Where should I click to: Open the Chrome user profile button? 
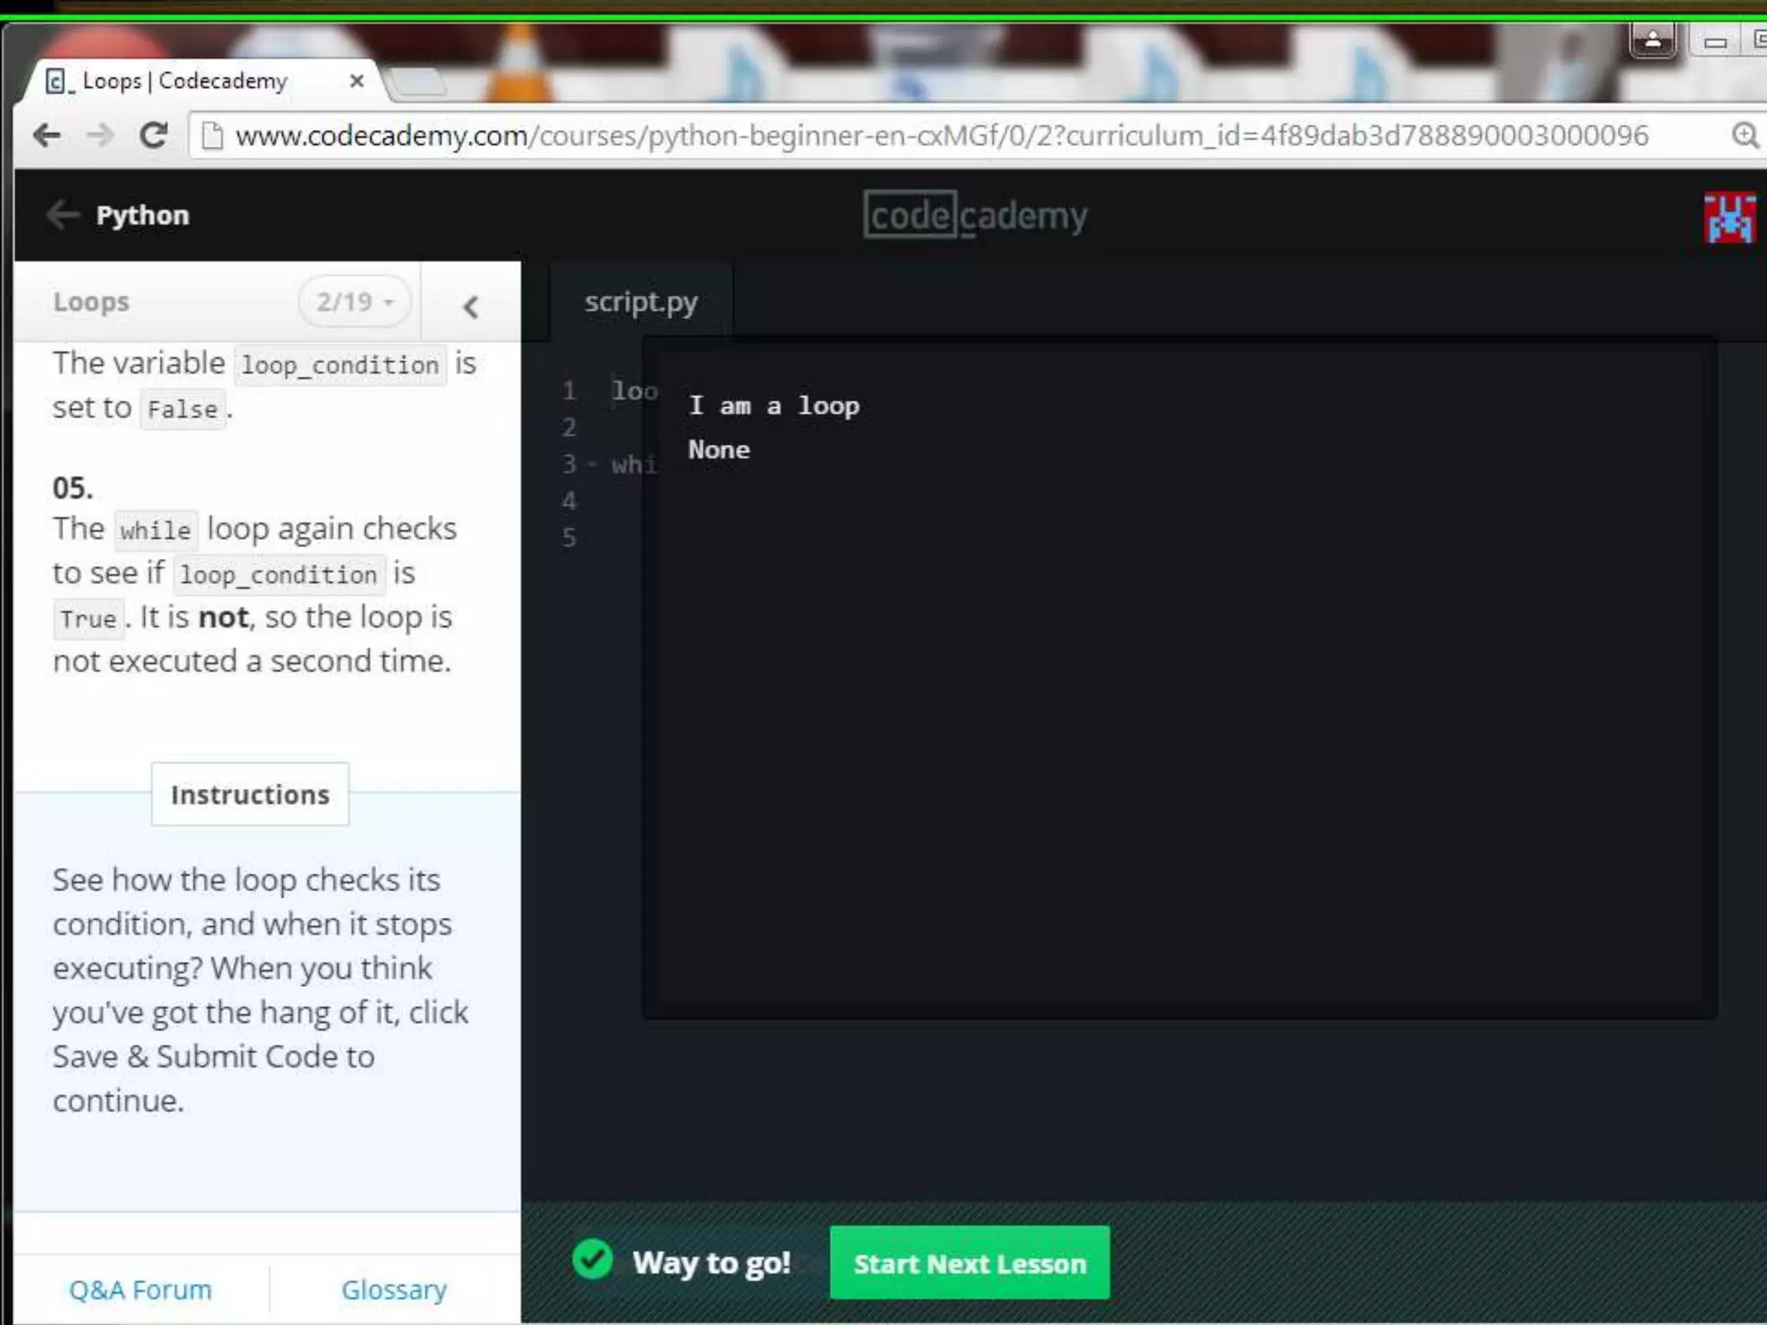pyautogui.click(x=1652, y=41)
